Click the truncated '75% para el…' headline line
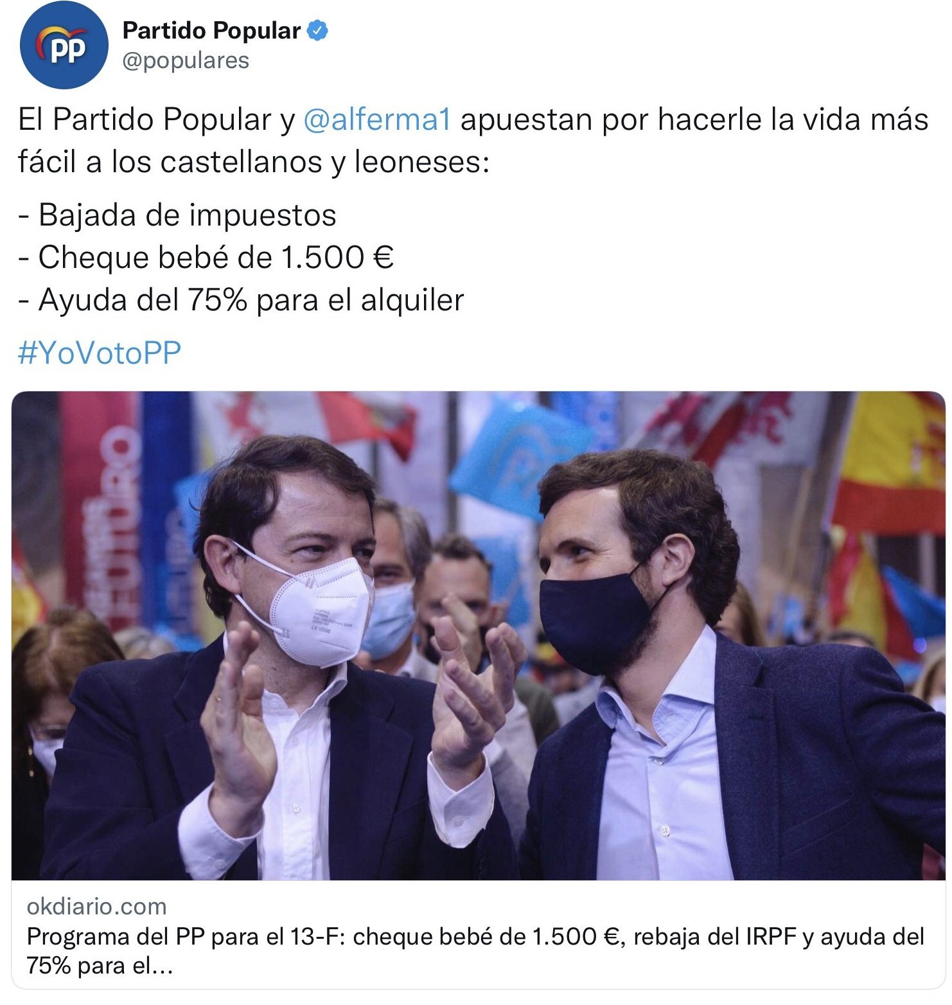 [100, 965]
